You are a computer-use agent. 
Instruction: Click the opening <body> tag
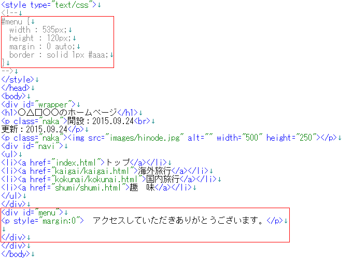point(13,96)
